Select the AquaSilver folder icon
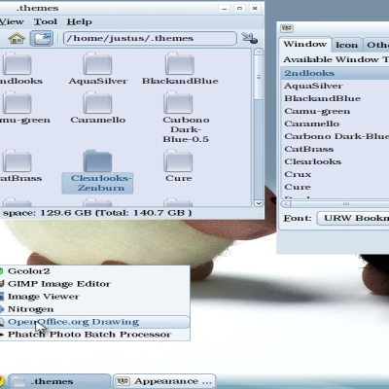Screen dimensions: 389x389 click(x=97, y=64)
